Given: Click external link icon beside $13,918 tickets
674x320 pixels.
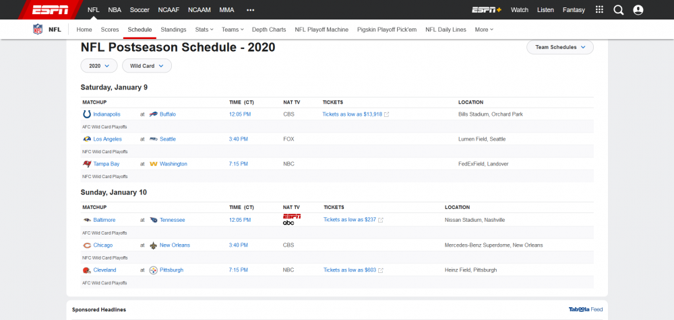Looking at the screenshot, I should 386,114.
